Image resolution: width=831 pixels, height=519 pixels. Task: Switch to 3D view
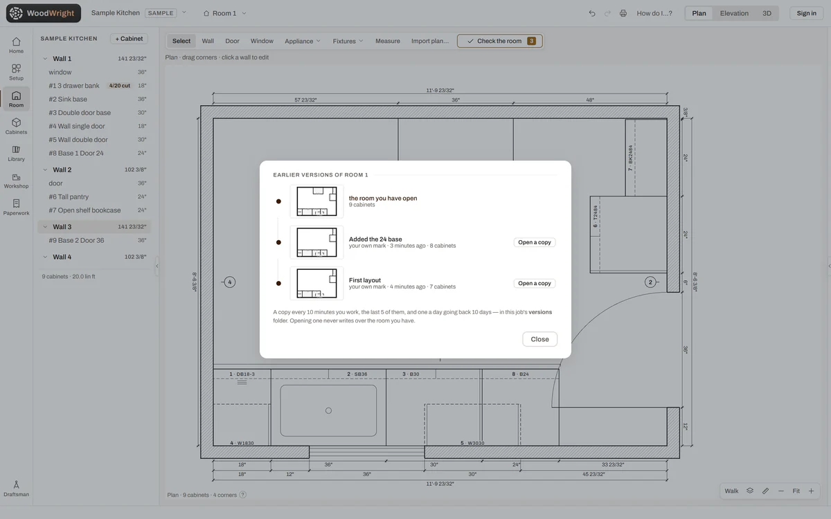(767, 13)
